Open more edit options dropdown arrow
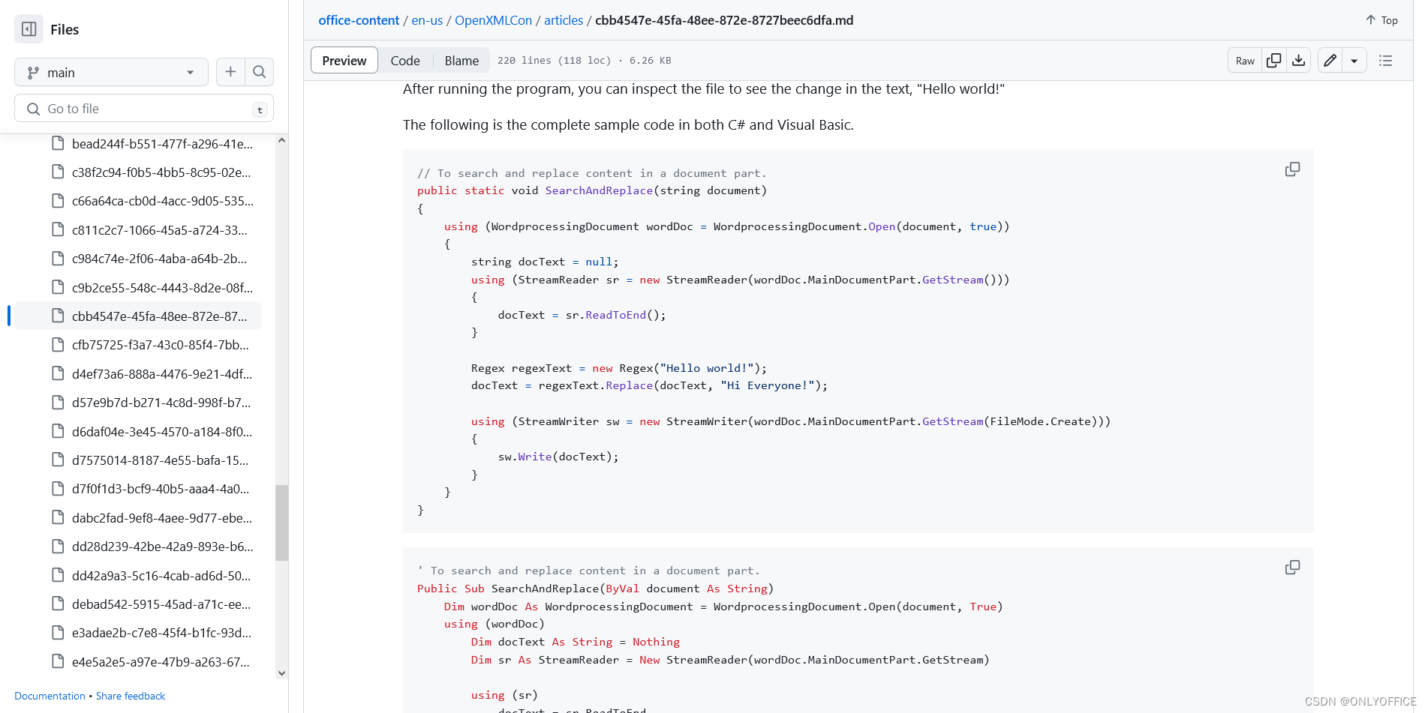The width and height of the screenshot is (1428, 713). click(1354, 61)
